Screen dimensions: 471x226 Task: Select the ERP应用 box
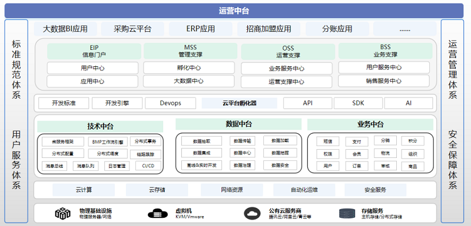[200, 29]
